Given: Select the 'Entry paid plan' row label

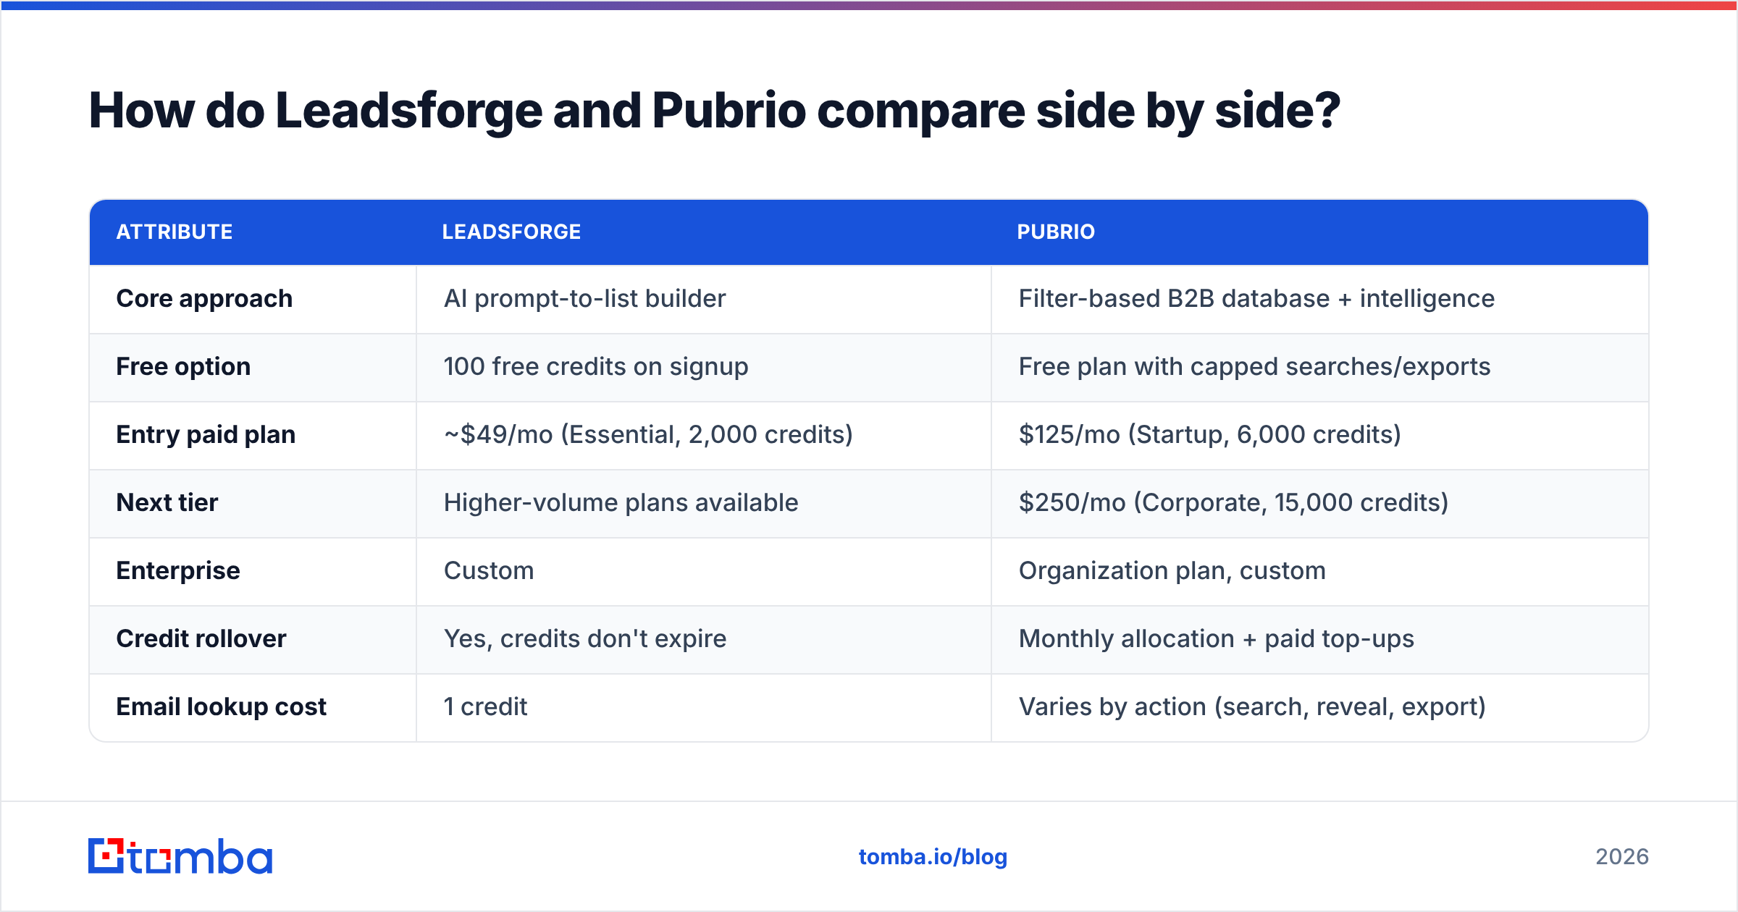Looking at the screenshot, I should coord(206,435).
